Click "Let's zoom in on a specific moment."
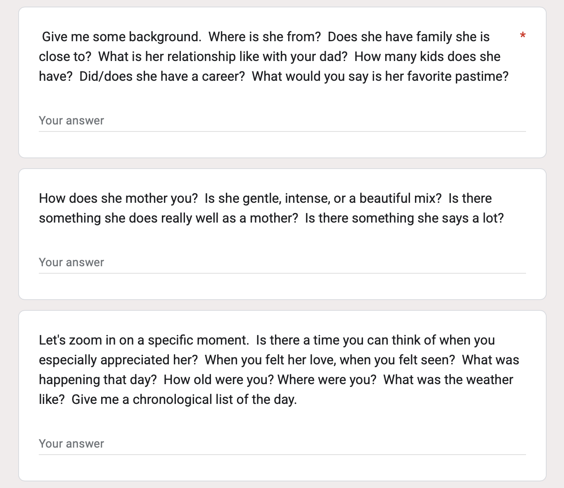Viewport: 564px width, 488px height. [144, 340]
